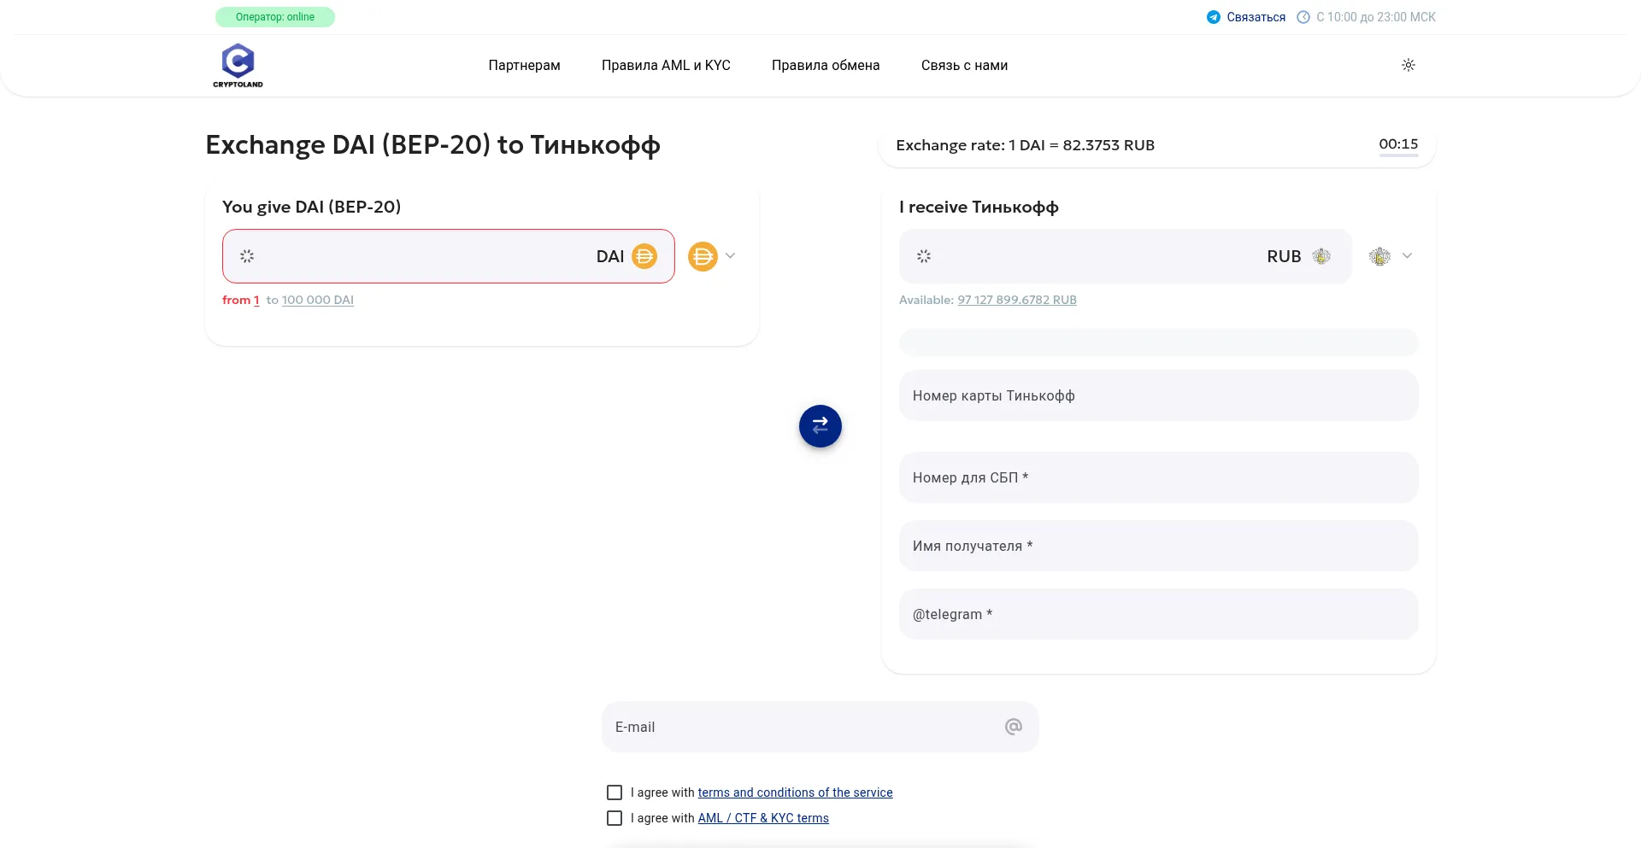
Task: Click the Telegram icon beside Связаться
Action: point(1213,17)
